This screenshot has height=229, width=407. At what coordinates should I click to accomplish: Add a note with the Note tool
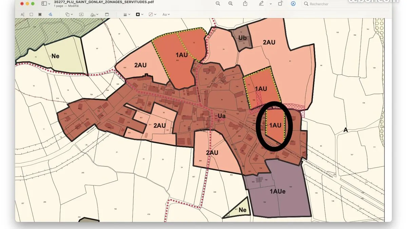(107, 15)
